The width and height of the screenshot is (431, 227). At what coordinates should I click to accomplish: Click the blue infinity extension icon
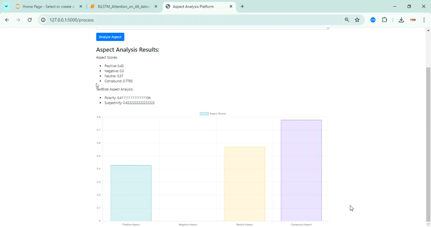click(373, 20)
